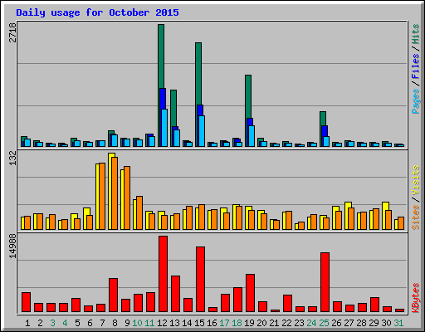Image resolution: width=425 pixels, height=332 pixels.
Task: Click the red KBytes bar for day 12
Action: pos(163,274)
